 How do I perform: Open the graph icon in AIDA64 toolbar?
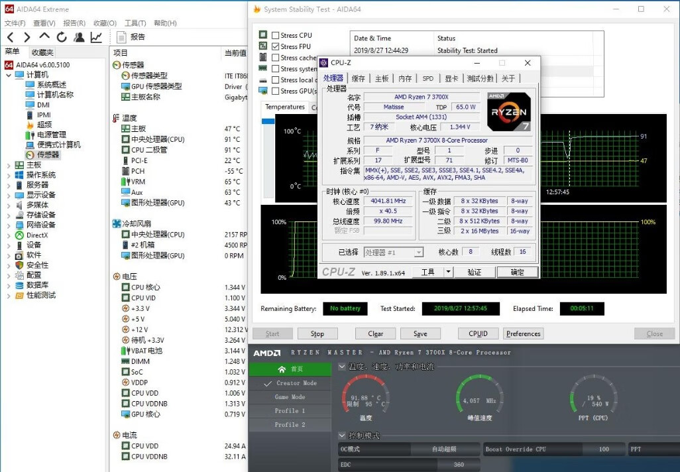[96, 37]
